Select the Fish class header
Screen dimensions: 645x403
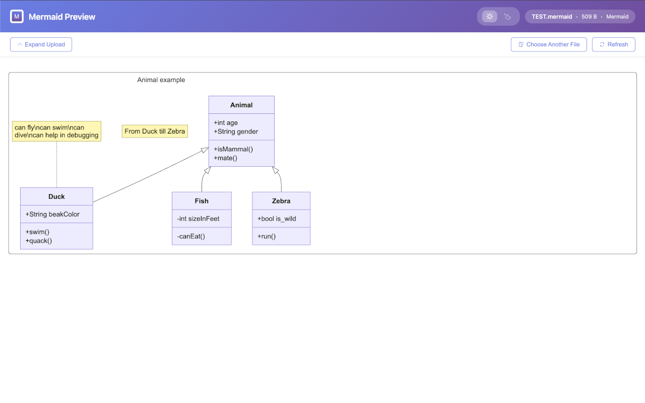click(x=202, y=200)
